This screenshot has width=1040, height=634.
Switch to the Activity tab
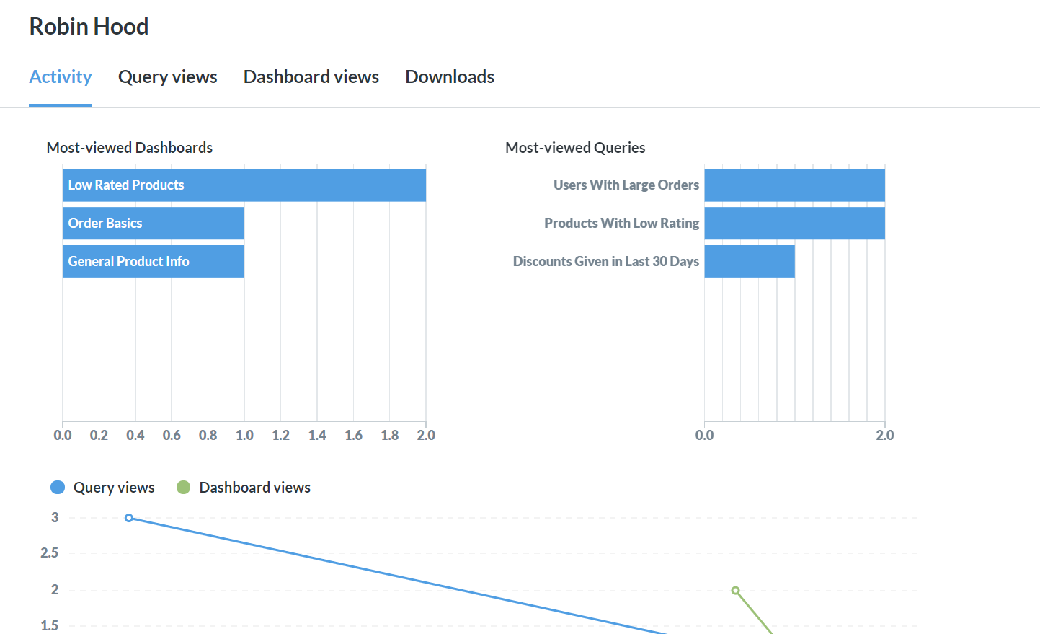(x=61, y=77)
